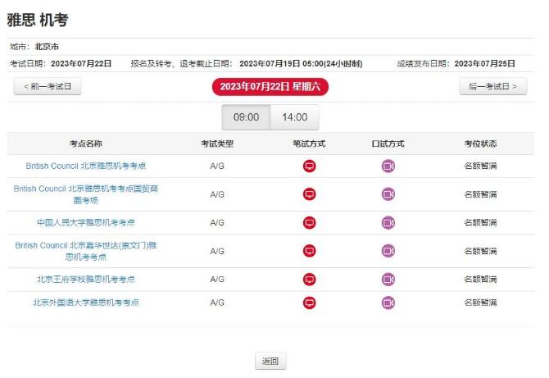The height and width of the screenshot is (378, 549).
Task: Open 北京王府学校雅思机考考点 link
Action: click(x=86, y=280)
